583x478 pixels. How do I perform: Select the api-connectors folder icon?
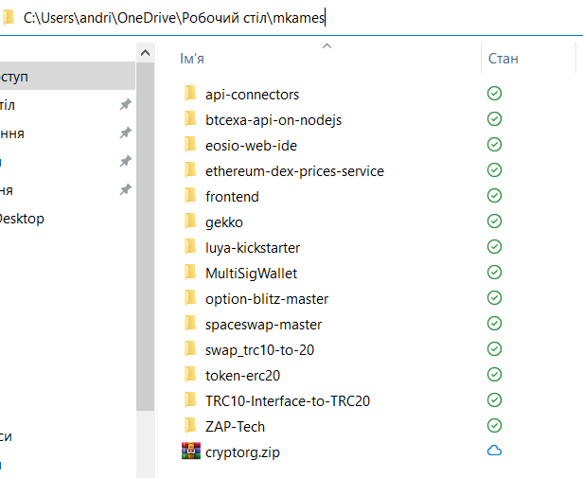190,94
